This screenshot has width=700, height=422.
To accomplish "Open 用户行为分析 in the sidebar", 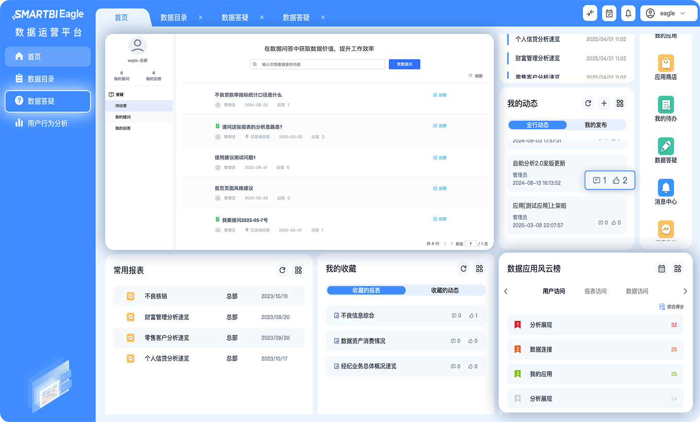I will click(47, 123).
